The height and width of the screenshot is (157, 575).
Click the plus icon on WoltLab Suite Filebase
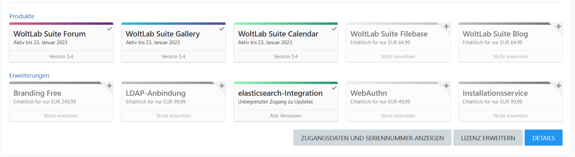tap(446, 27)
